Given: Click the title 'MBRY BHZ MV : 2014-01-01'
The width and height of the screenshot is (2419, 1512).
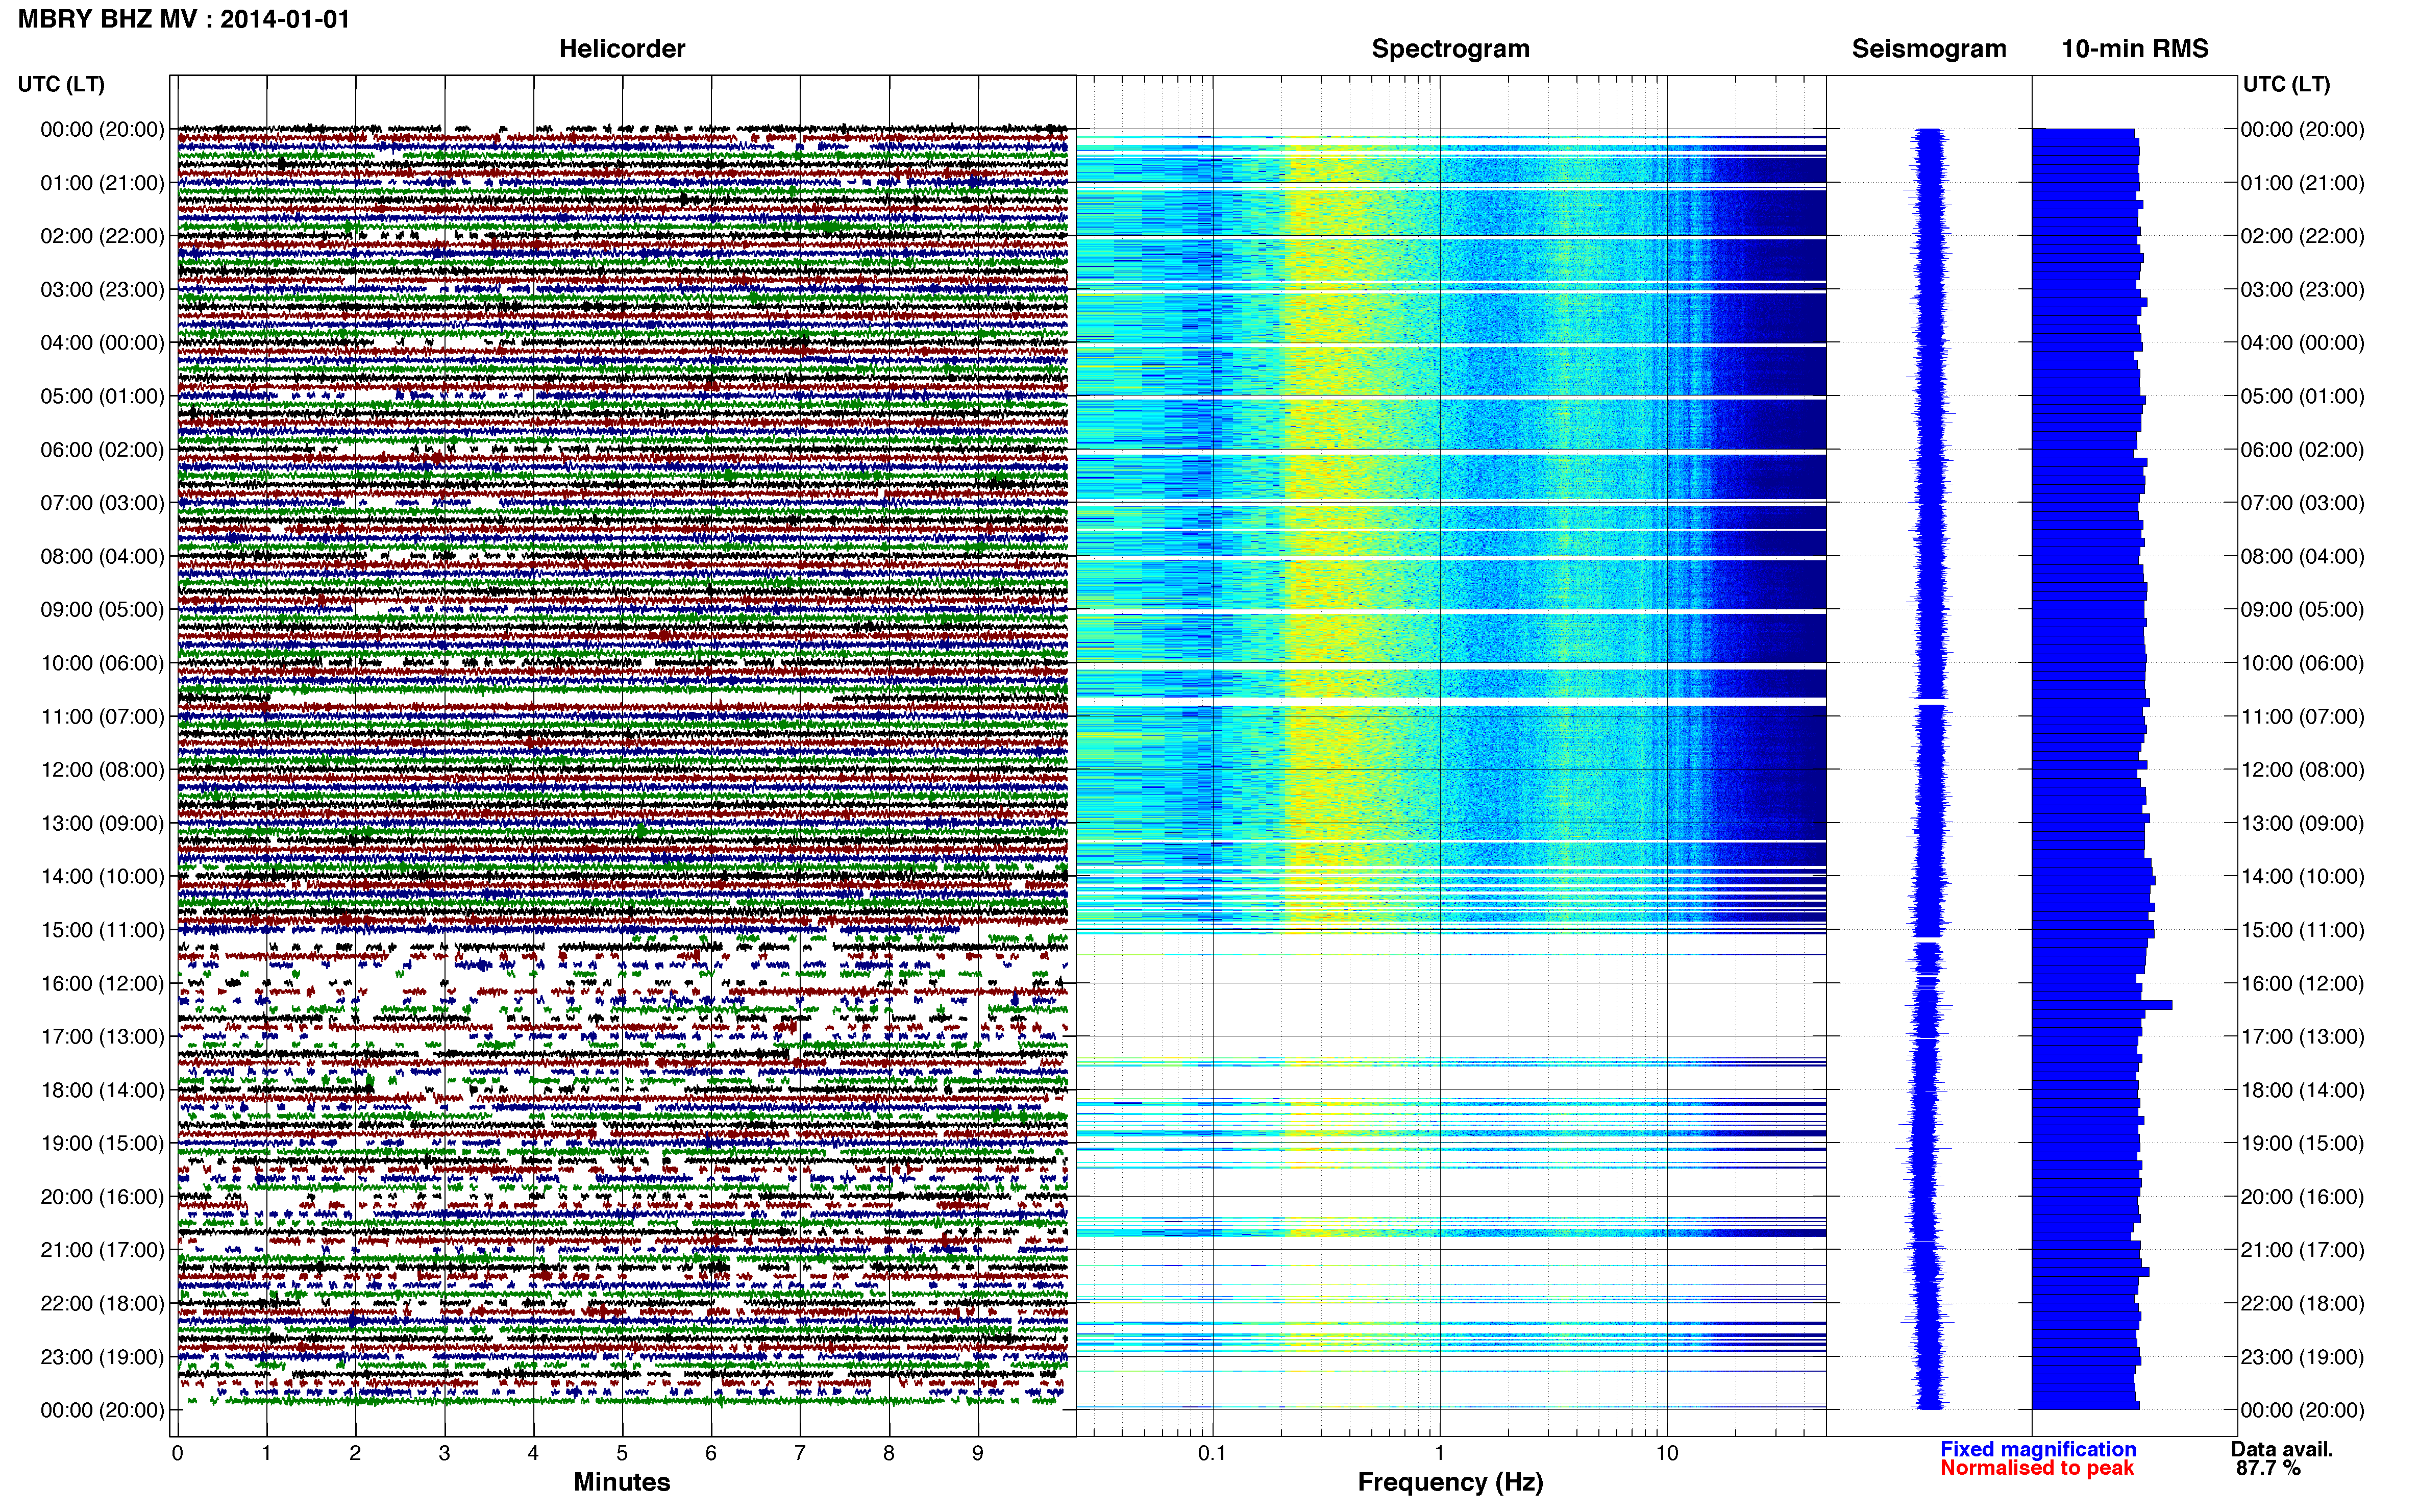Looking at the screenshot, I should coord(184,19).
